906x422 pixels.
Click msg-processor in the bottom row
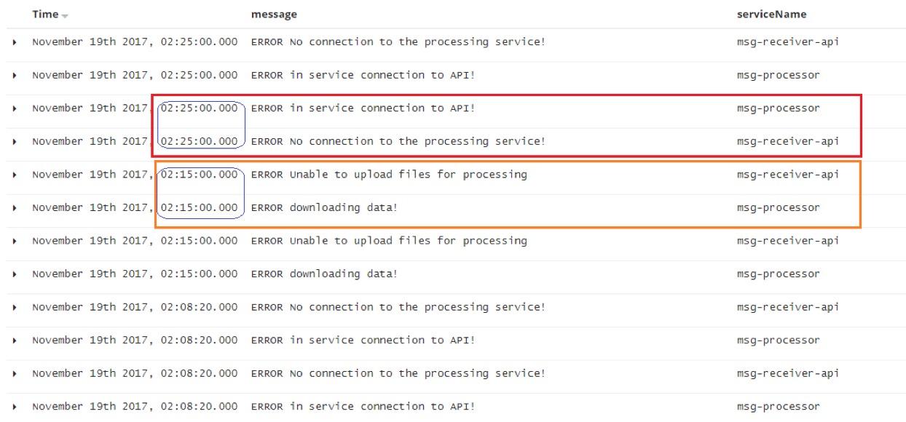pos(778,407)
